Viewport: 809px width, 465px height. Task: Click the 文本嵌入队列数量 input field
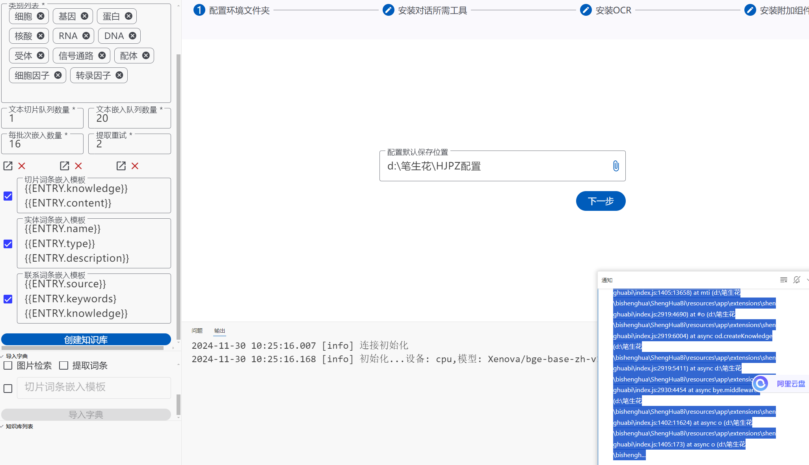pyautogui.click(x=129, y=119)
